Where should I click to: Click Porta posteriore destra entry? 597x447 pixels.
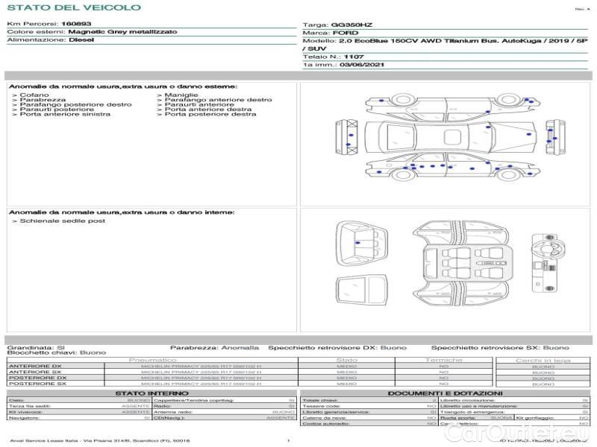(210, 114)
